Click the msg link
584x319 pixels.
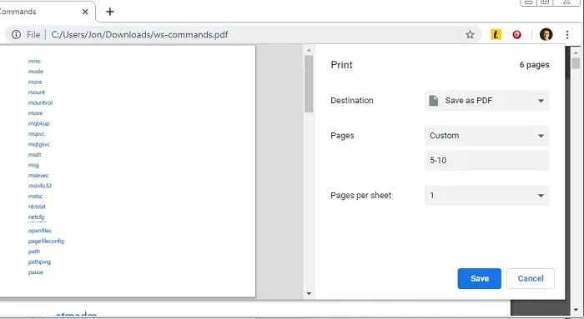coord(33,165)
